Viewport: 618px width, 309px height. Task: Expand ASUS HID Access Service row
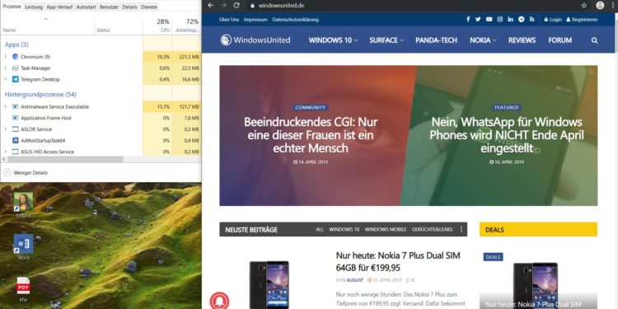click(6, 152)
